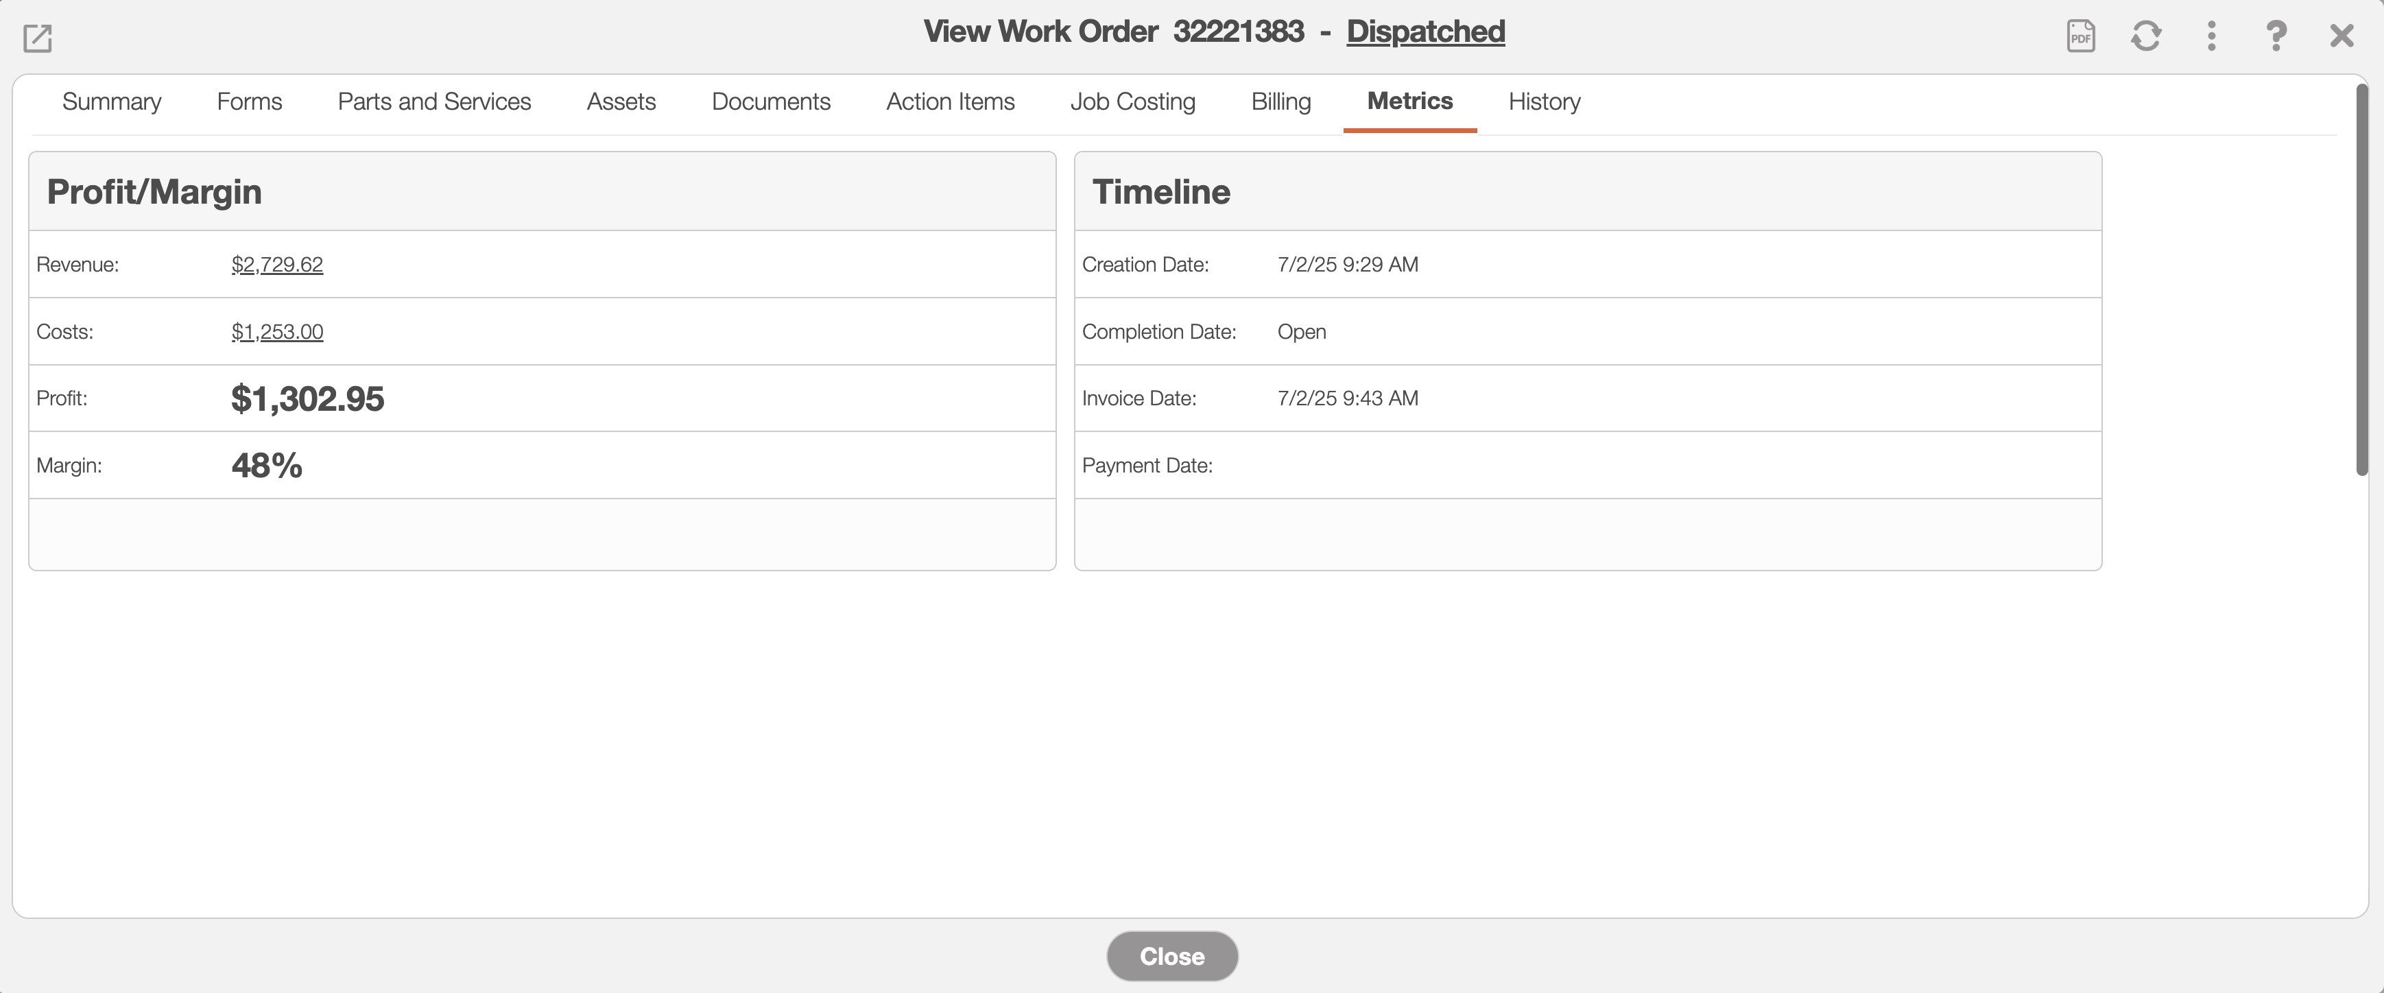Show the History tab

(1544, 101)
